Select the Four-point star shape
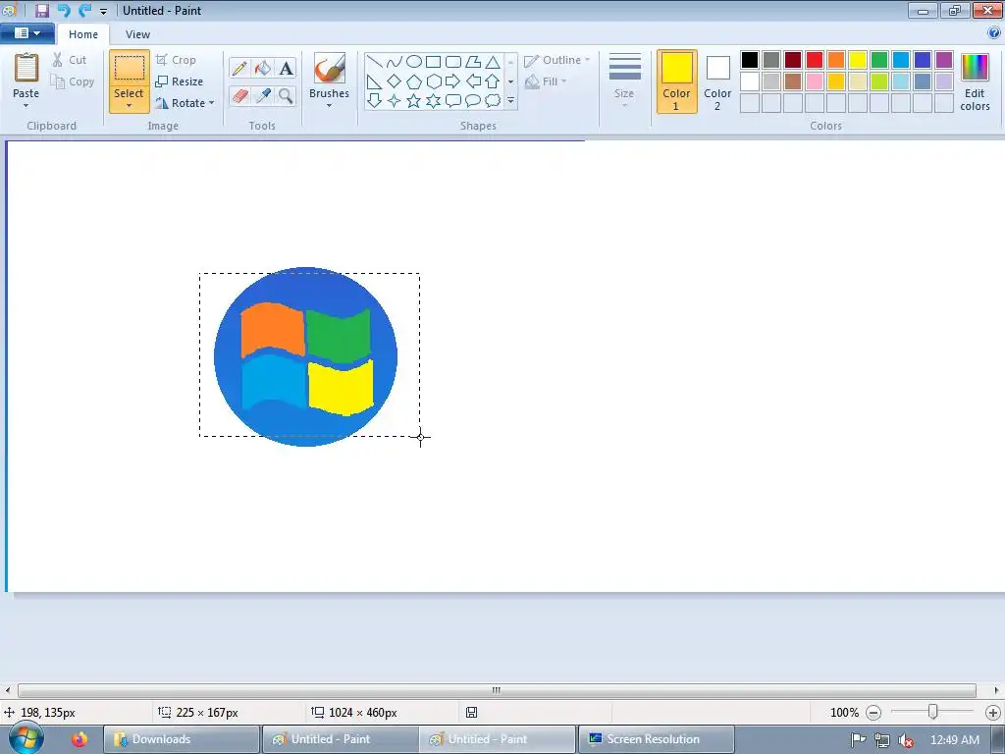The height and width of the screenshot is (754, 1005). click(x=395, y=101)
